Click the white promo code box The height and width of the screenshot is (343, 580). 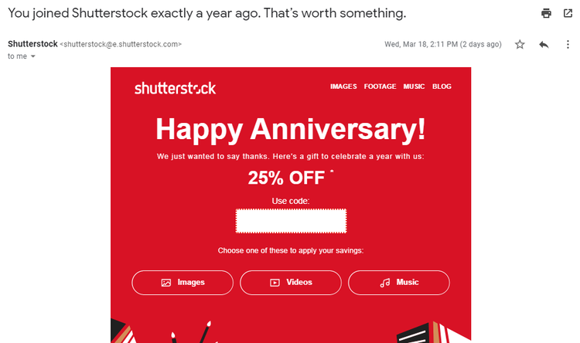coord(291,221)
